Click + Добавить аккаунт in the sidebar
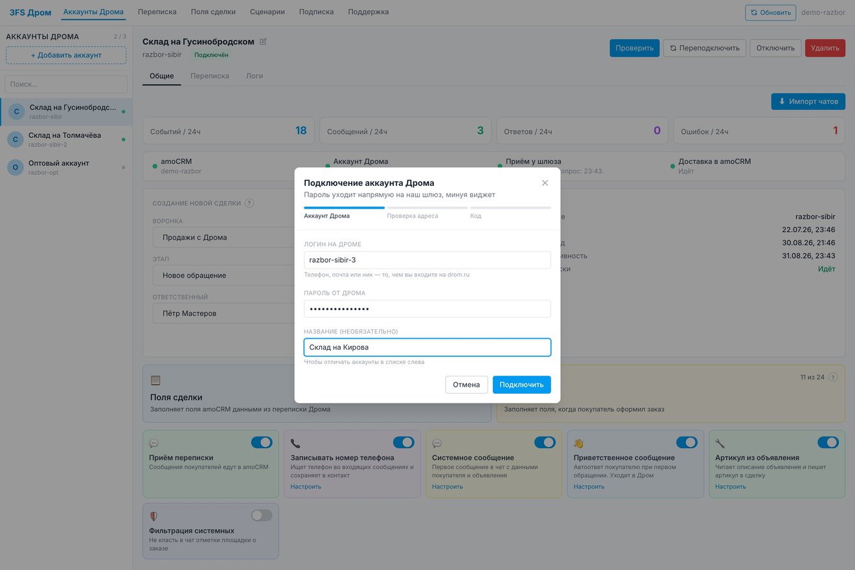Screen dimensions: 855x570 tap(66, 55)
